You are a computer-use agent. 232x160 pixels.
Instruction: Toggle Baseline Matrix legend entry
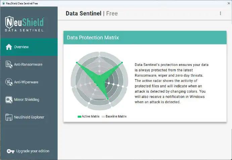click(114, 116)
